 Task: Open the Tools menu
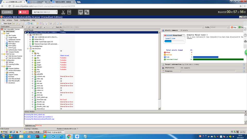[16, 20]
